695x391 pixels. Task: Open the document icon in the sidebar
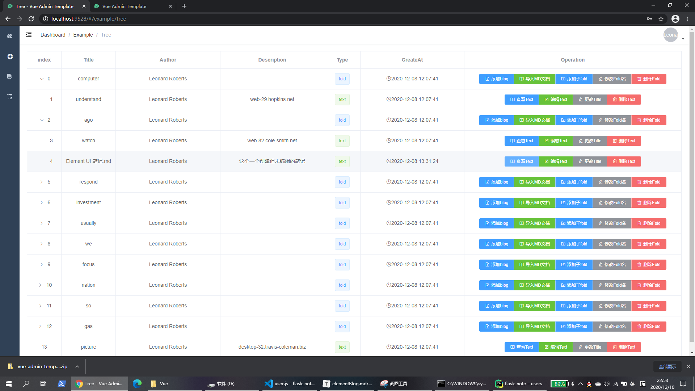[x=10, y=76]
